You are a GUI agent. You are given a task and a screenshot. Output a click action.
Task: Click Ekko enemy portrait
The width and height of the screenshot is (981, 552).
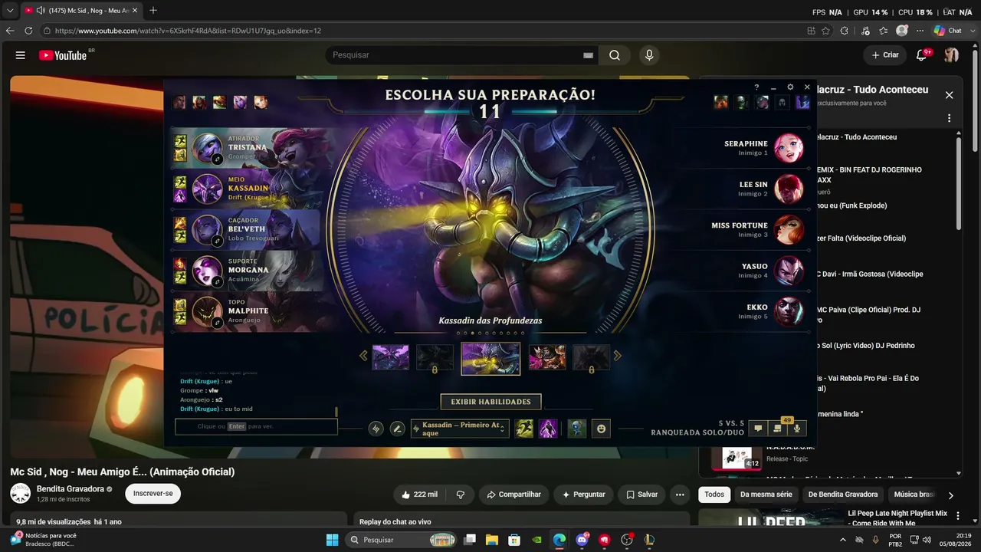pos(789,311)
